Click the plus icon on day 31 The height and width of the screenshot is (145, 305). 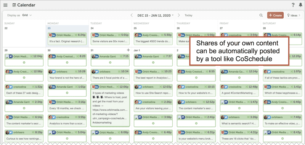[x=128, y=50]
